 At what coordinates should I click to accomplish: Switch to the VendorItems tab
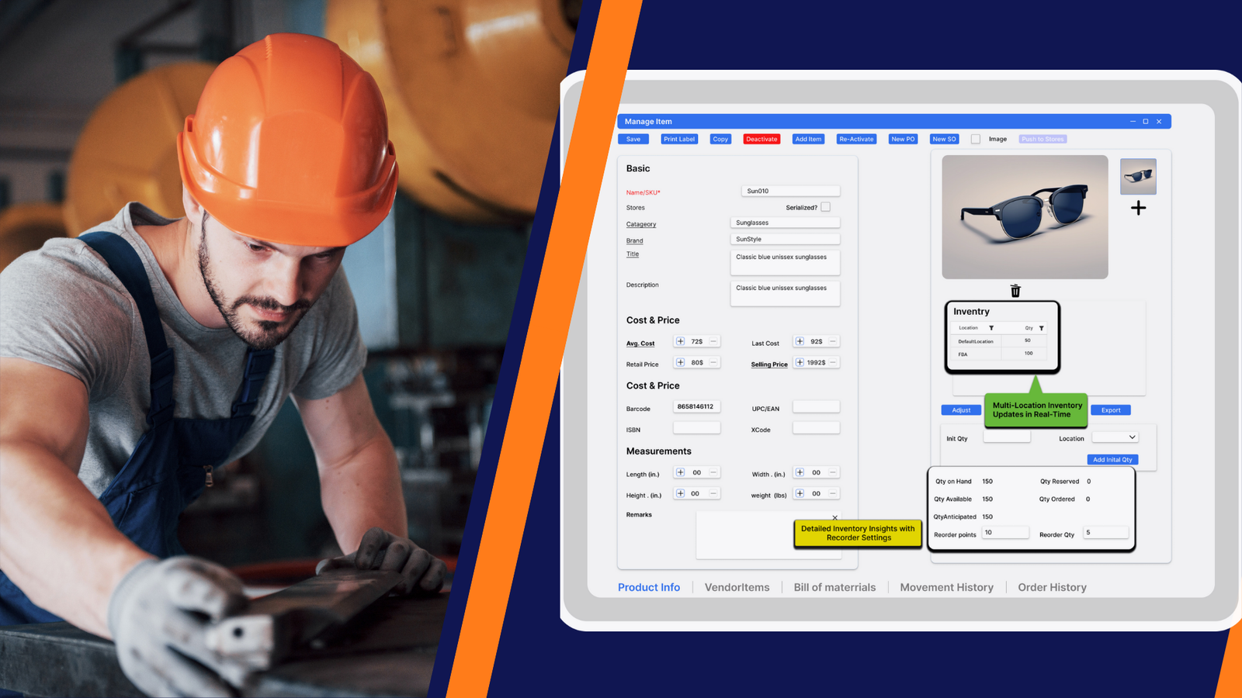(737, 587)
